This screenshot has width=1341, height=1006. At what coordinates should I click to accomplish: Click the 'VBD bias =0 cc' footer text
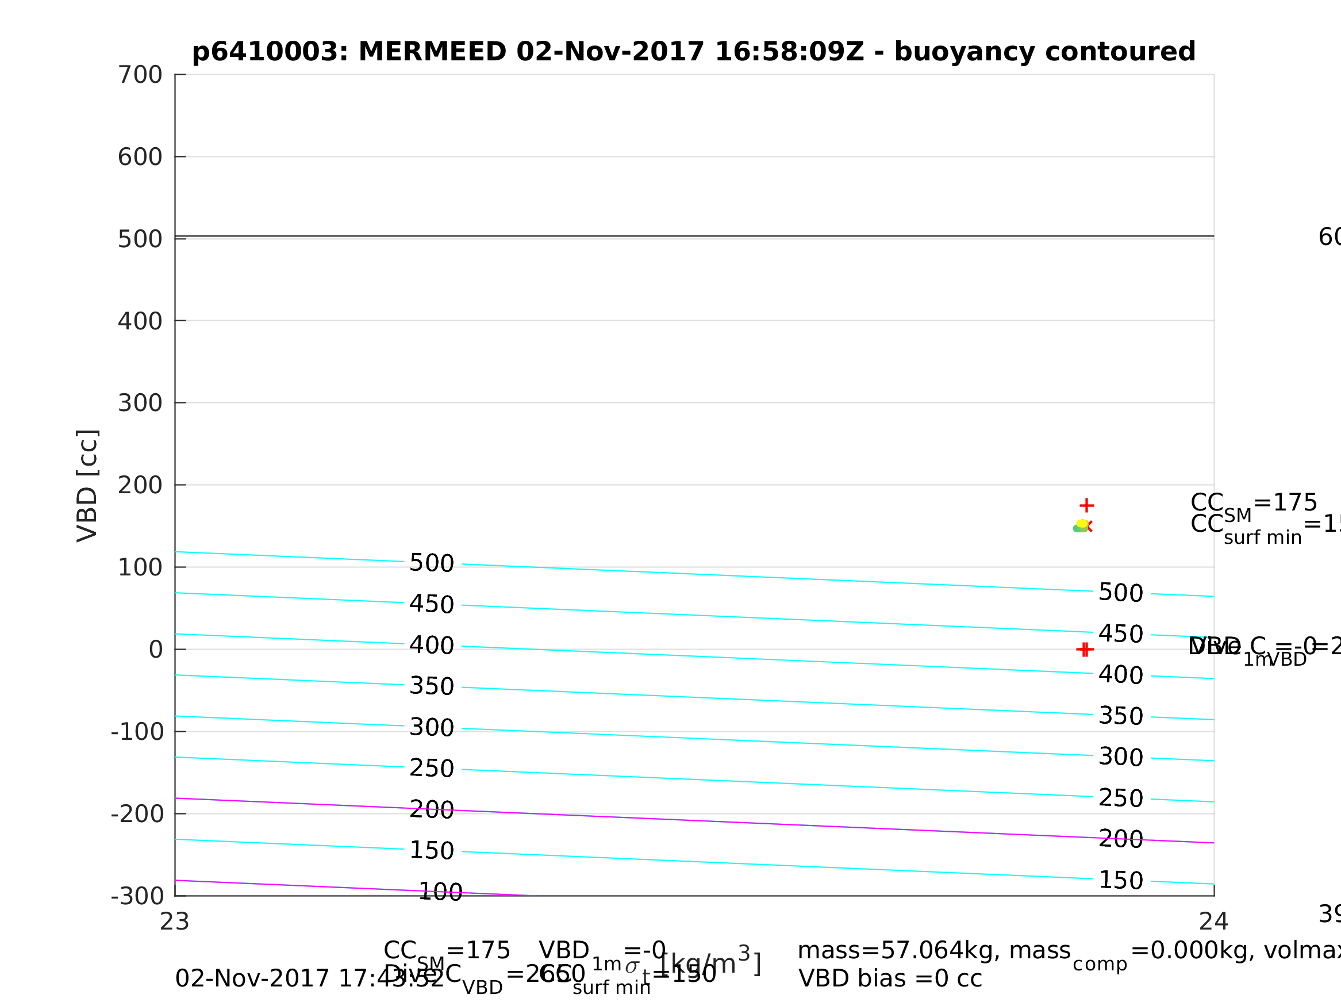tap(890, 979)
